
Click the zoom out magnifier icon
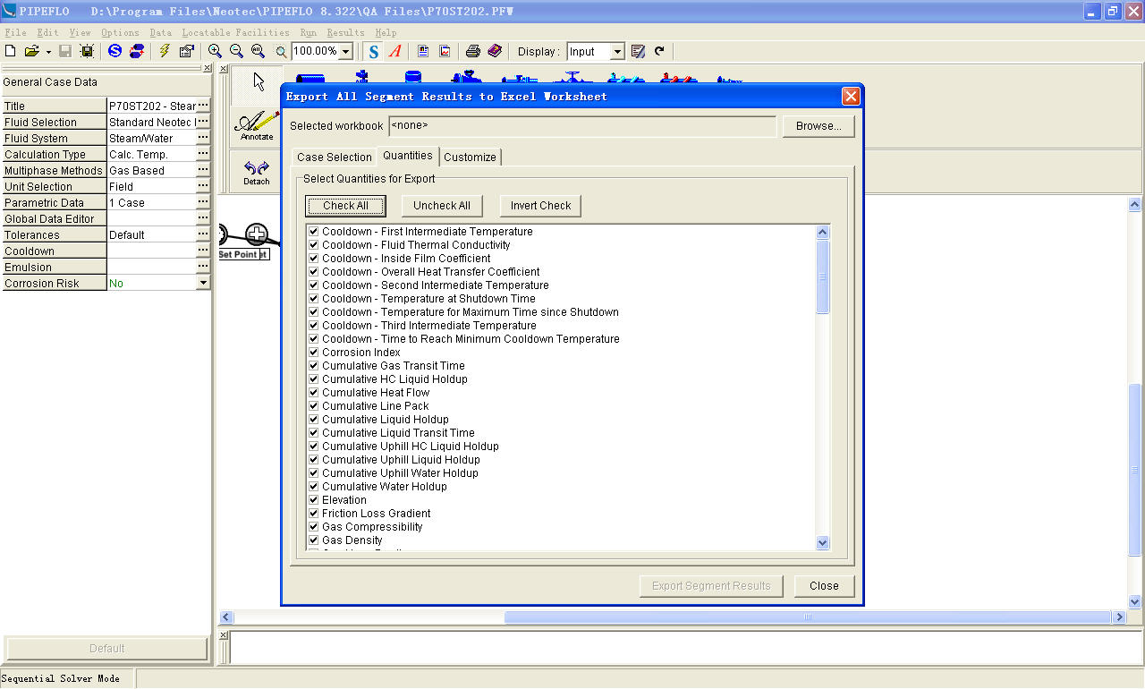click(x=236, y=51)
